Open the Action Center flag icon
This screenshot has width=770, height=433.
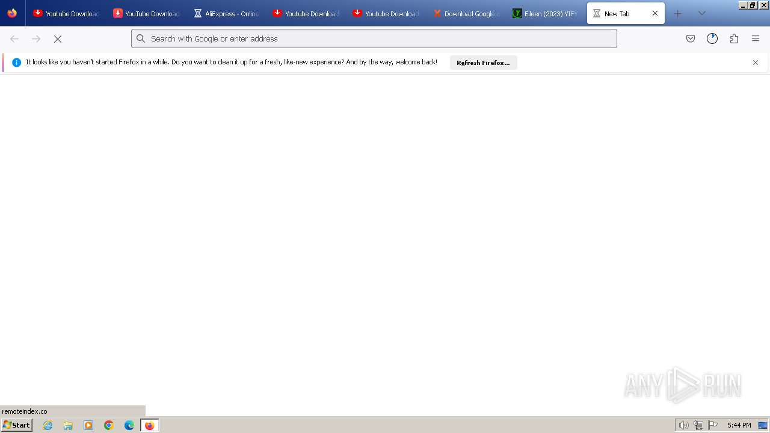tap(713, 425)
